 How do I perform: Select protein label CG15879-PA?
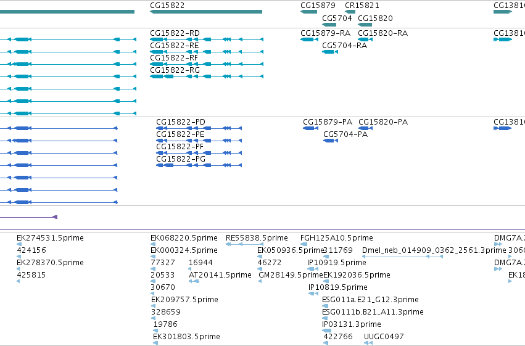(x=328, y=122)
